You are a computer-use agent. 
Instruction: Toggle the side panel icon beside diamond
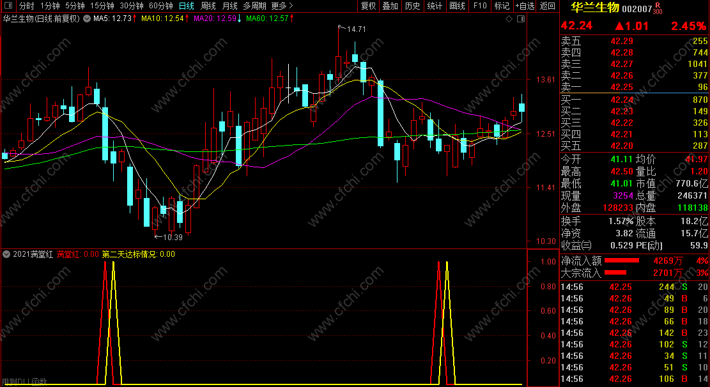[x=521, y=19]
